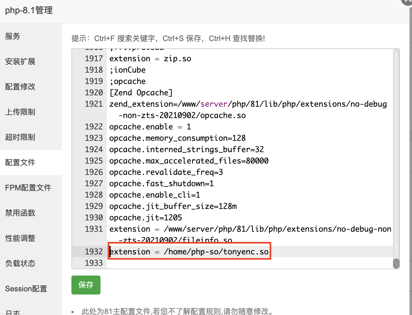Switch to 性能调整 tab

20,238
